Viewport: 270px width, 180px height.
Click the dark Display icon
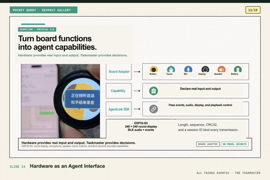pyautogui.click(x=205, y=69)
